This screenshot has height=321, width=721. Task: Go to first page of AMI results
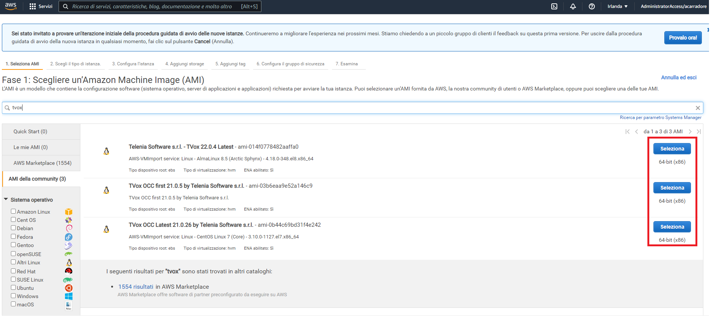pos(627,131)
